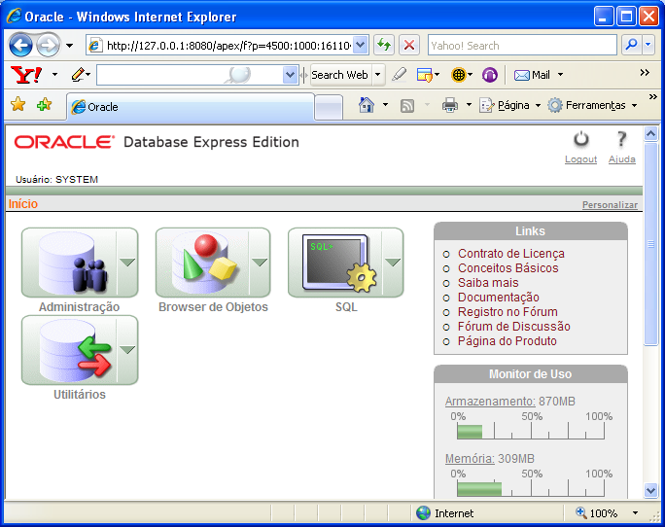This screenshot has width=665, height=527.
Task: Open a new blank tab
Action: click(x=329, y=107)
